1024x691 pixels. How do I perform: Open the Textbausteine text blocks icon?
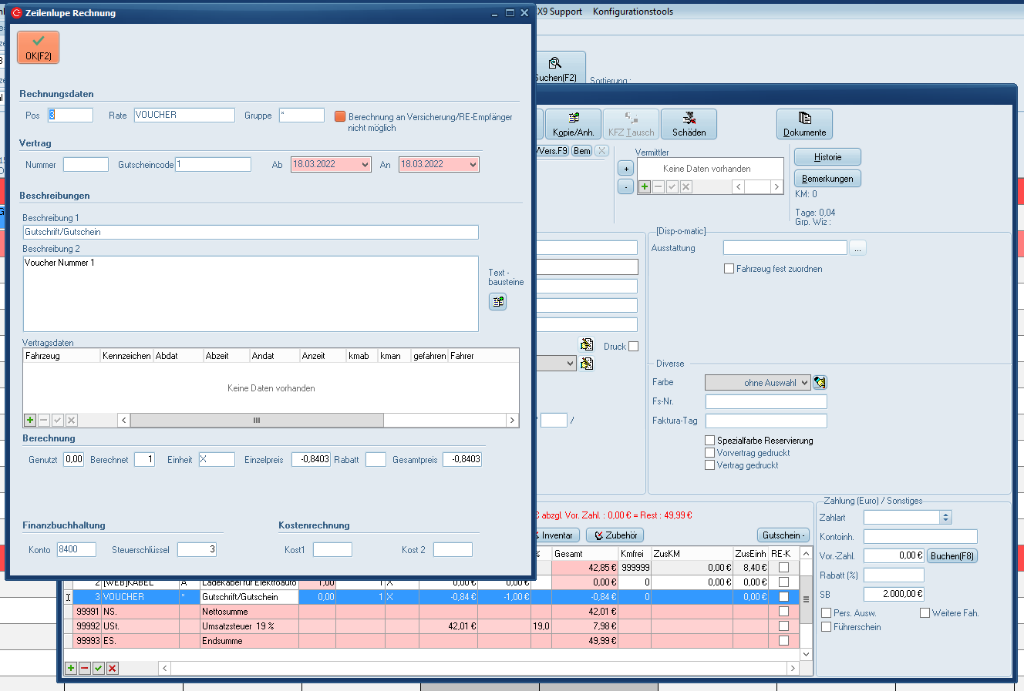(x=497, y=302)
